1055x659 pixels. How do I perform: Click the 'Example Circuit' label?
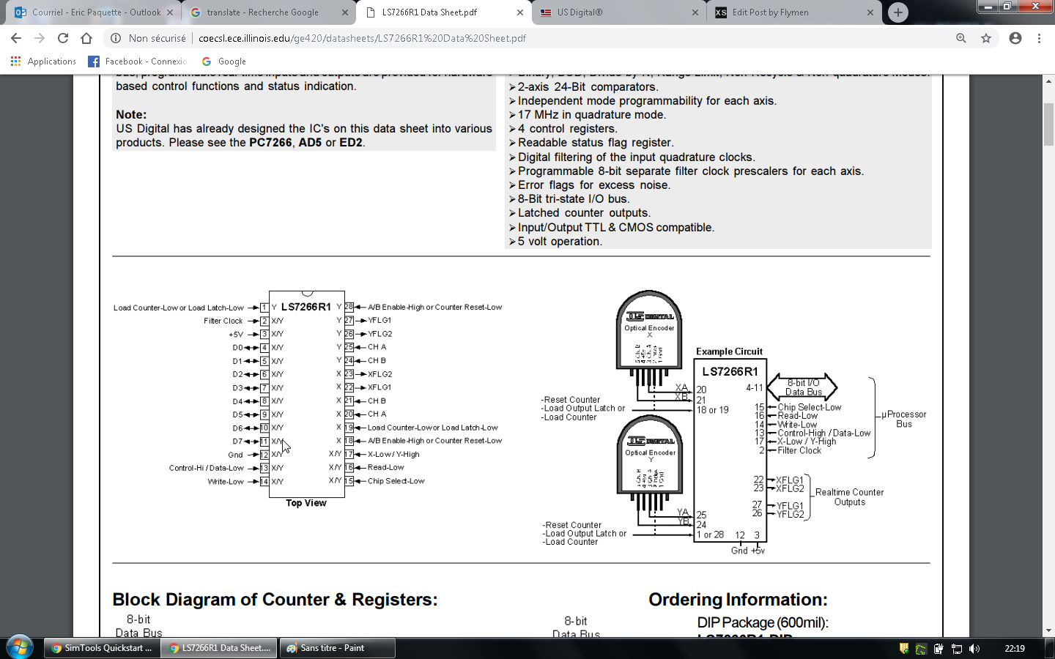pyautogui.click(x=729, y=351)
